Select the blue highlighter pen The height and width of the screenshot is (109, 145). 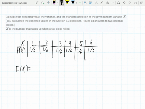[73, 2]
